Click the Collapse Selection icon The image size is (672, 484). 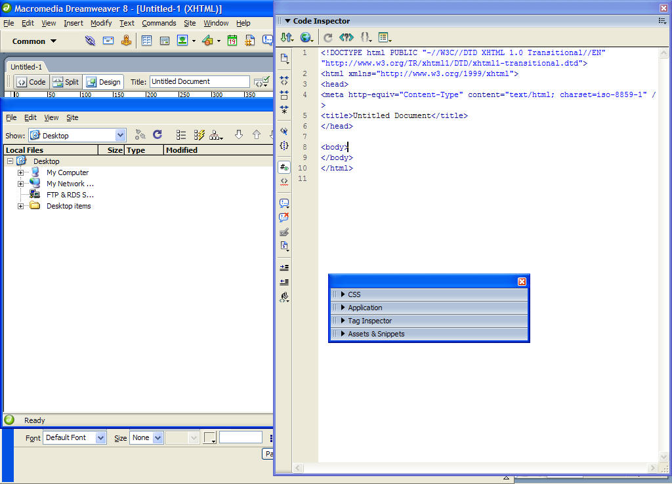[x=284, y=95]
